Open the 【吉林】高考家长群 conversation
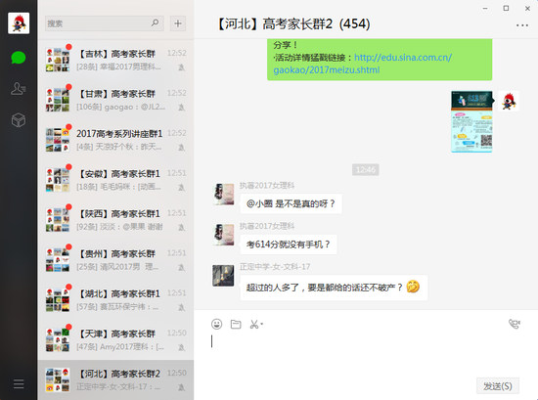Image resolution: width=538 pixels, height=400 pixels. (116, 60)
